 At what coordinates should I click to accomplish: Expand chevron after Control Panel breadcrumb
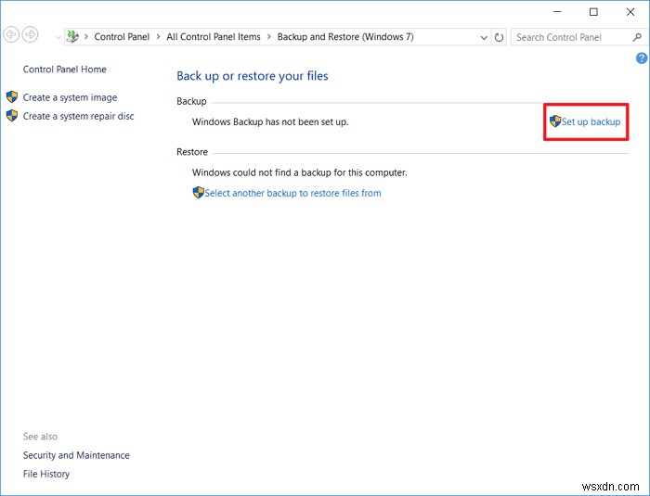point(158,37)
